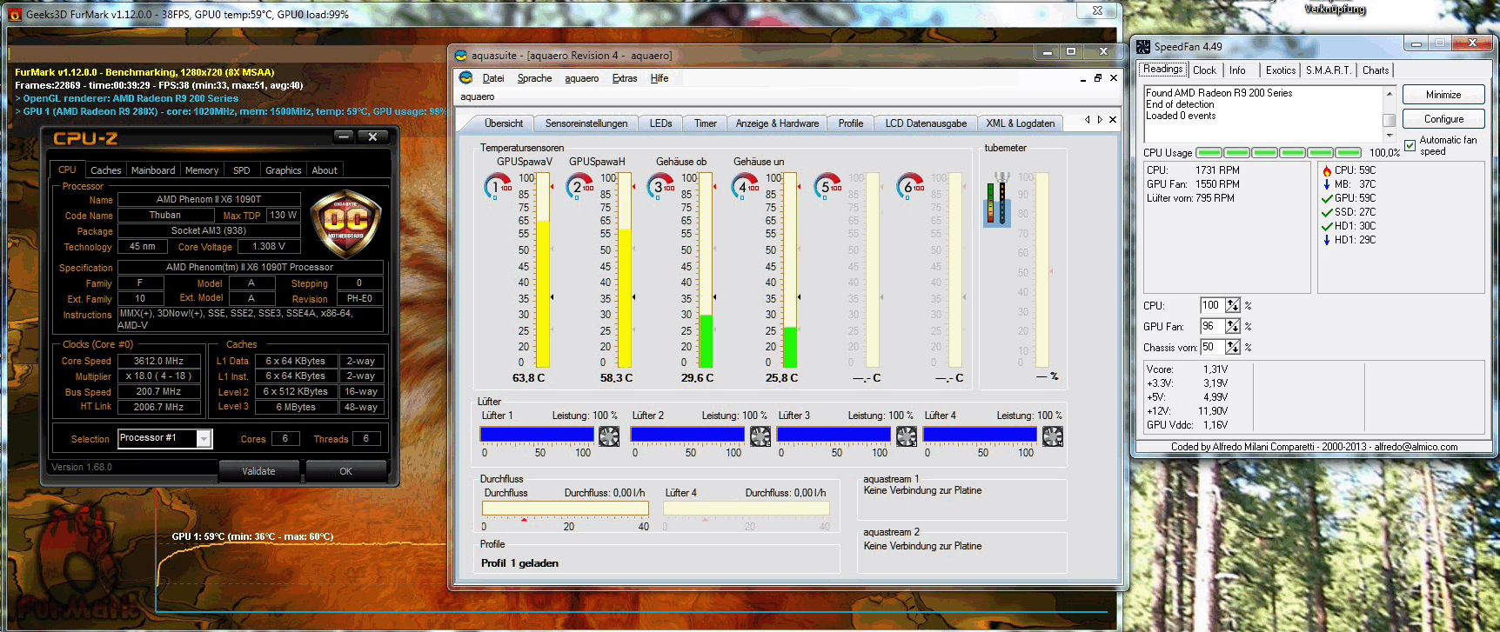Click sensor gauge 5 icon in aquasuite
This screenshot has width=1500, height=632.
click(x=827, y=186)
